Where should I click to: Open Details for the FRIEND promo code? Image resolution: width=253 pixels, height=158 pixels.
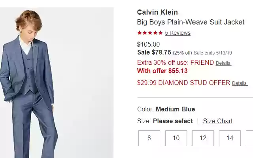click(223, 63)
